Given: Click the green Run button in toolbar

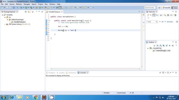Looking at the screenshot, I should point(26,7).
